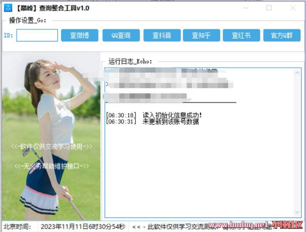This screenshot has width=306, height=232.
Task: Click the log scrollbar up arrow
Action: [x=297, y=73]
